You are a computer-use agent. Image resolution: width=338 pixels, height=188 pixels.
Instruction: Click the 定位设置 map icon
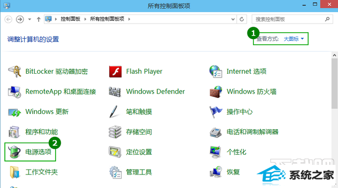pos(115,152)
